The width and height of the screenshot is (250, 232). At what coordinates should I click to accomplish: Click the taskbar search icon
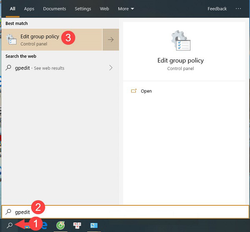coord(10,225)
